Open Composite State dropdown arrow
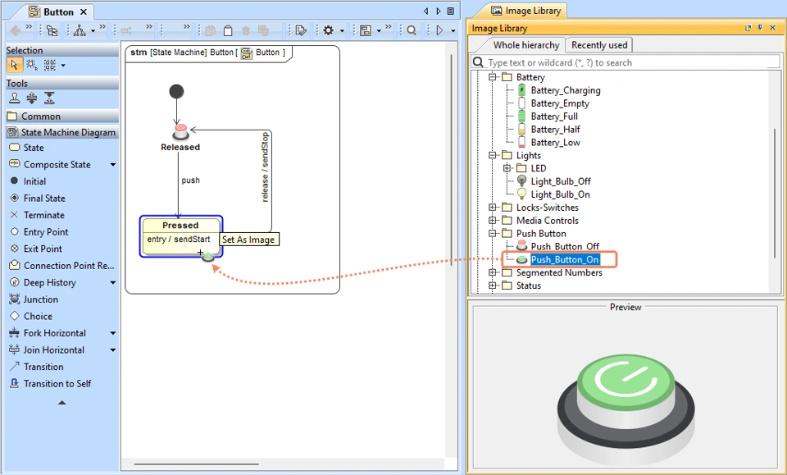Screen dimensions: 787x475 113,165
